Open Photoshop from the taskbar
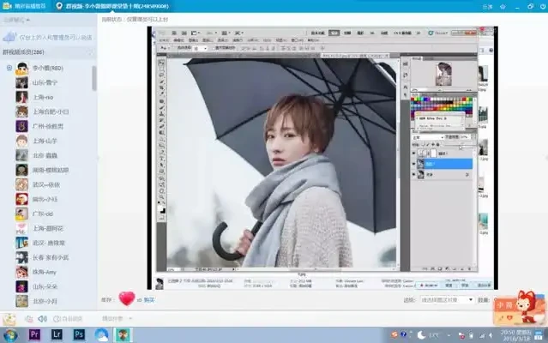The width and height of the screenshot is (548, 343). point(79,334)
